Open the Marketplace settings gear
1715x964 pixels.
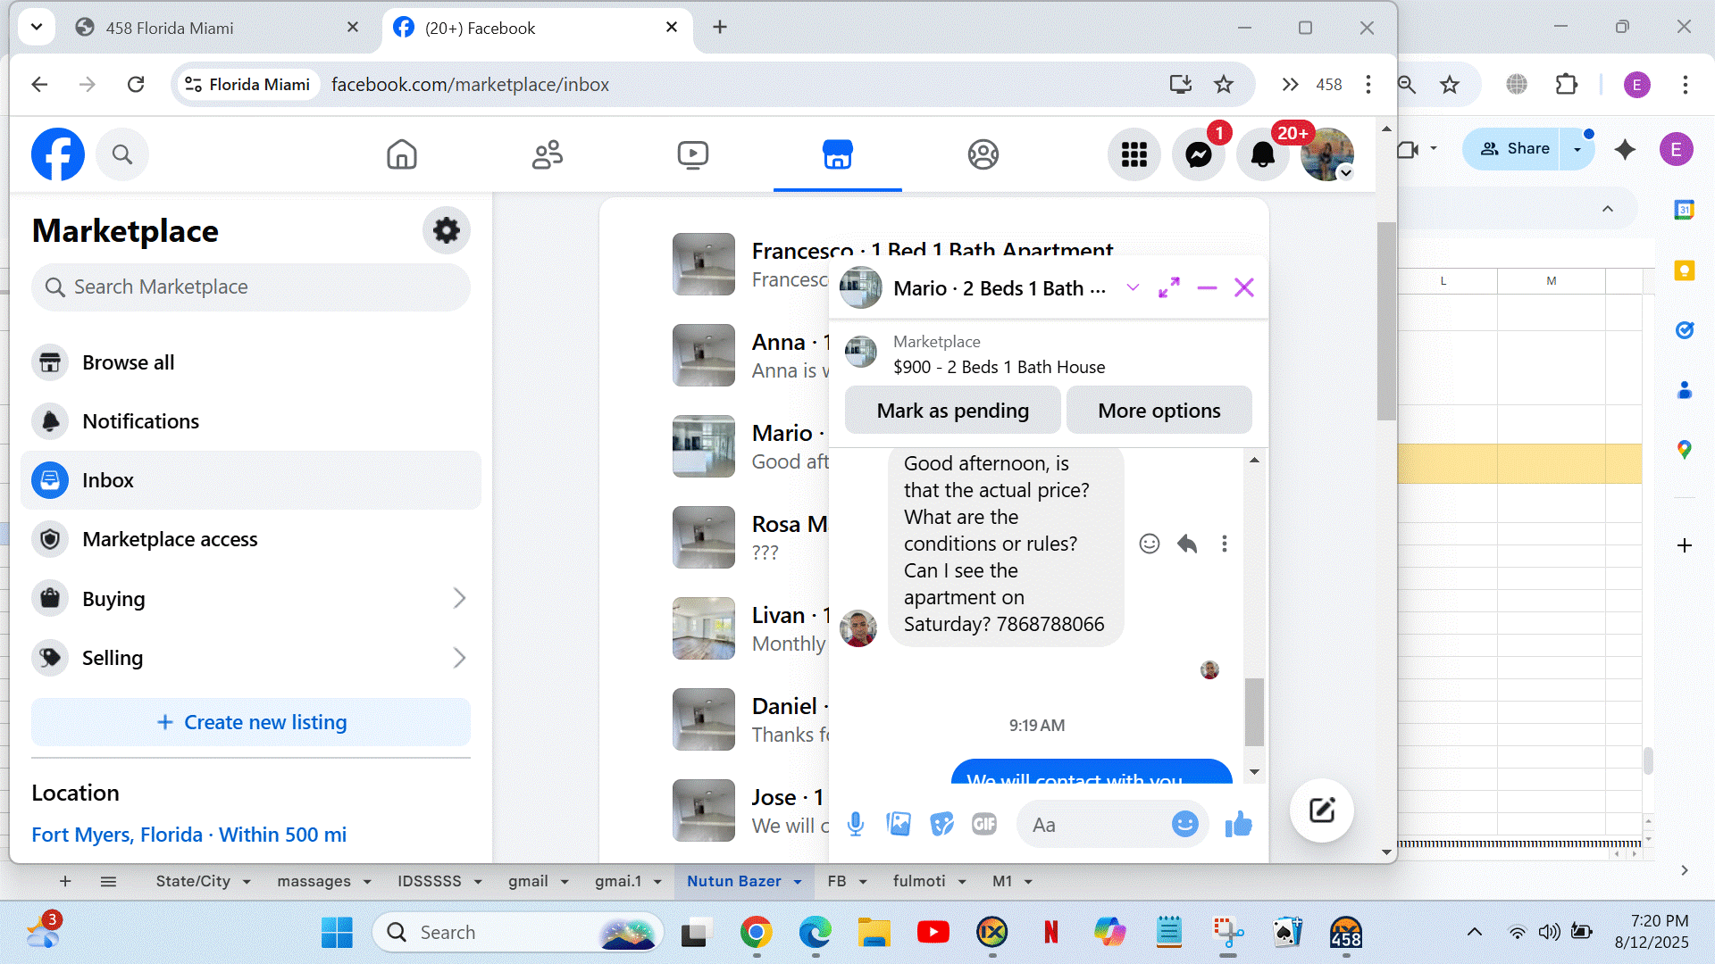[x=446, y=230]
